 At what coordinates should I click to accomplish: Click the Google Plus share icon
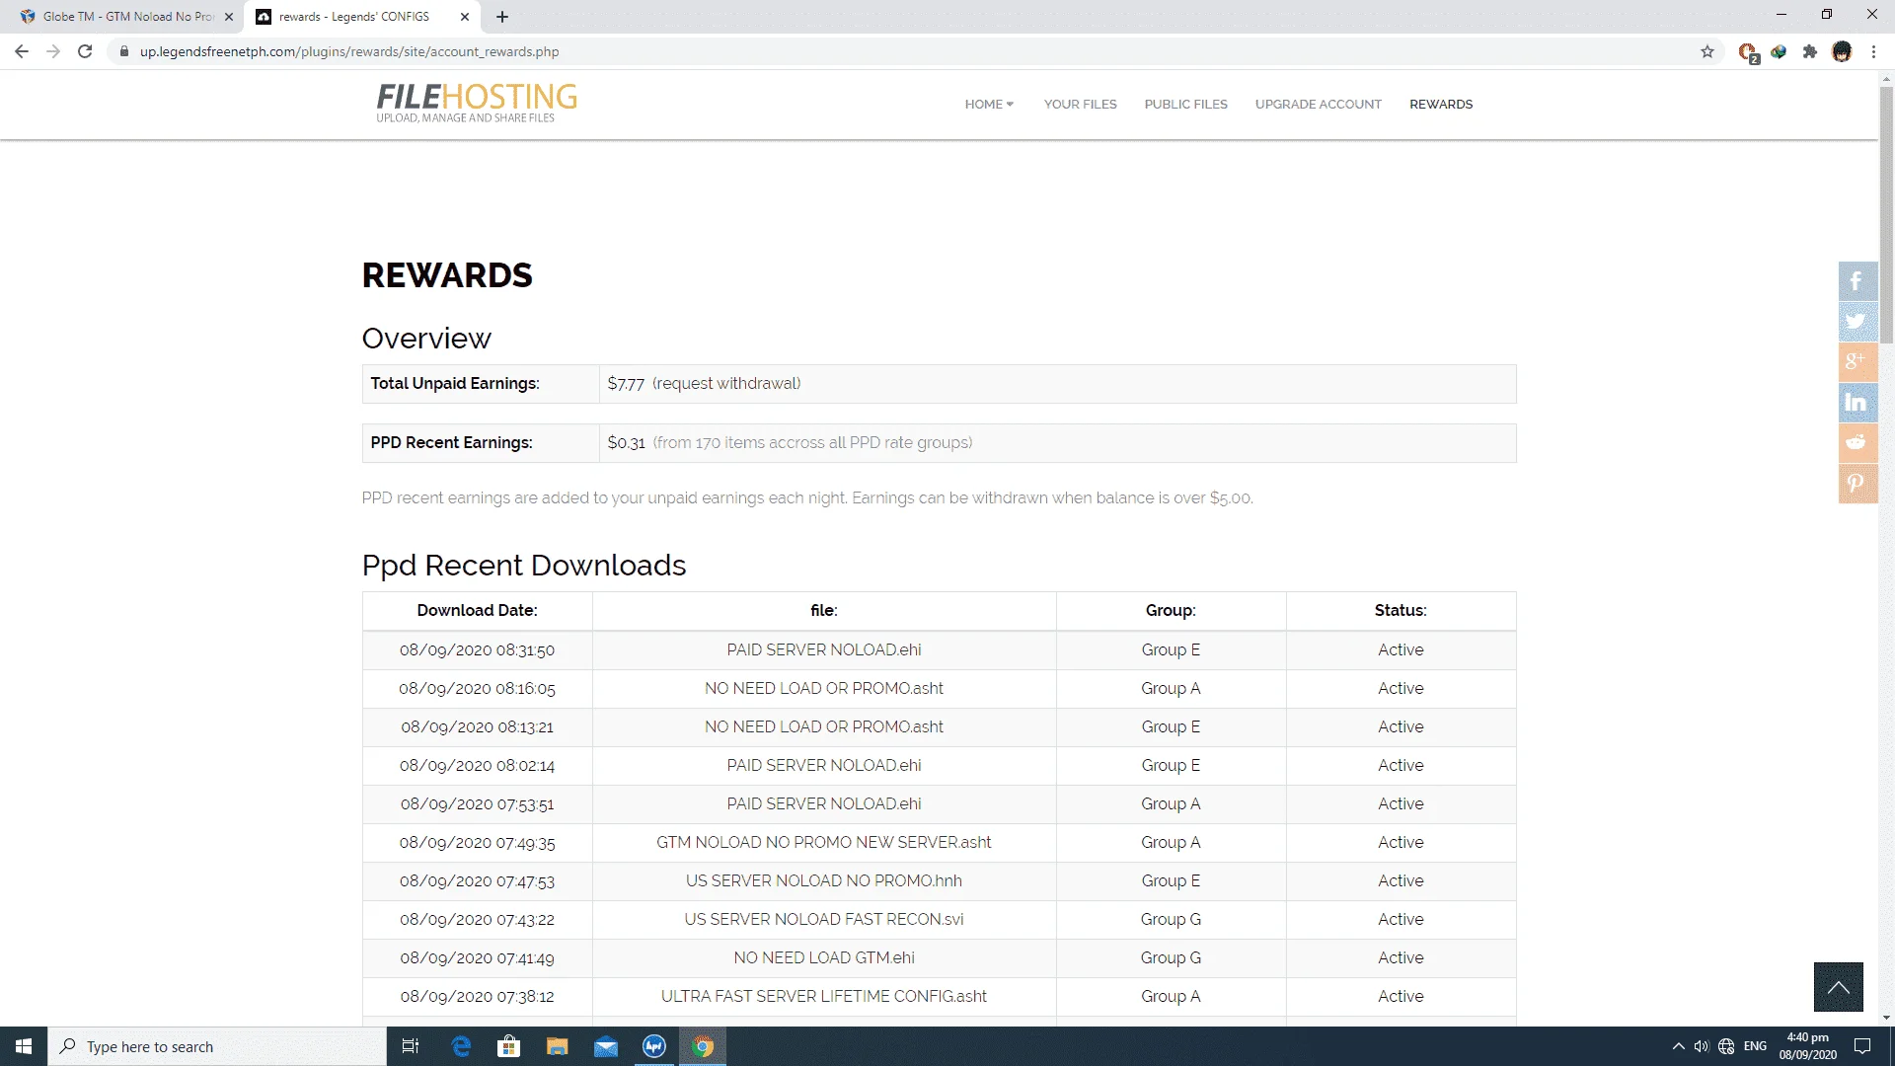coord(1857,362)
